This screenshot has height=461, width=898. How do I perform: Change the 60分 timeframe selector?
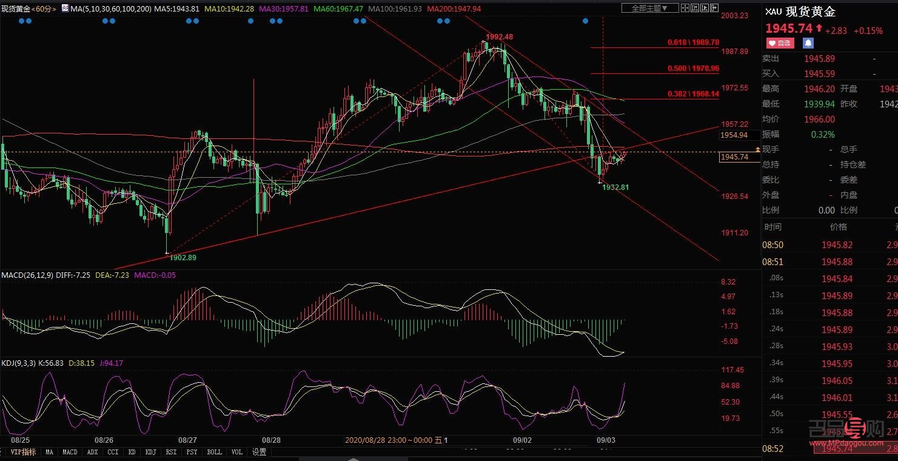pos(44,9)
